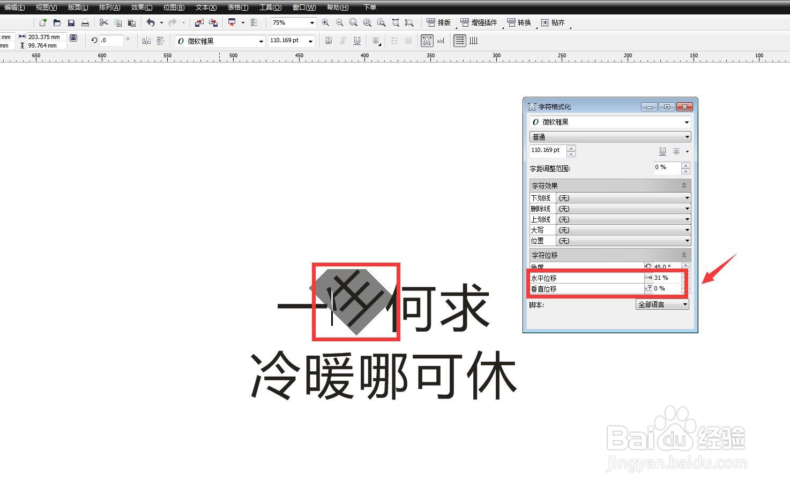This screenshot has height=490, width=790.
Task: Click the 下单 menu item
Action: 370,7
